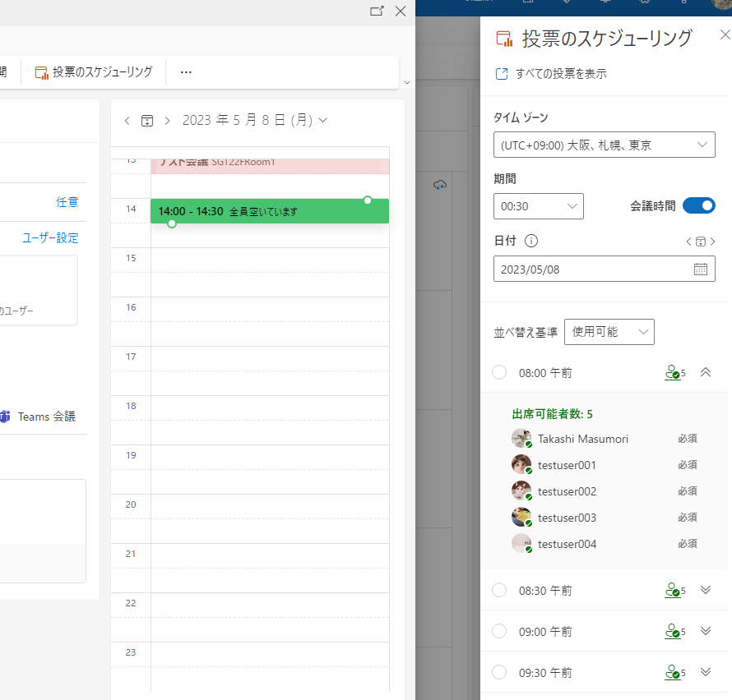Viewport: 732px width, 700px height.
Task: Select the 14:00 - 14:30 green time block
Action: (x=270, y=211)
